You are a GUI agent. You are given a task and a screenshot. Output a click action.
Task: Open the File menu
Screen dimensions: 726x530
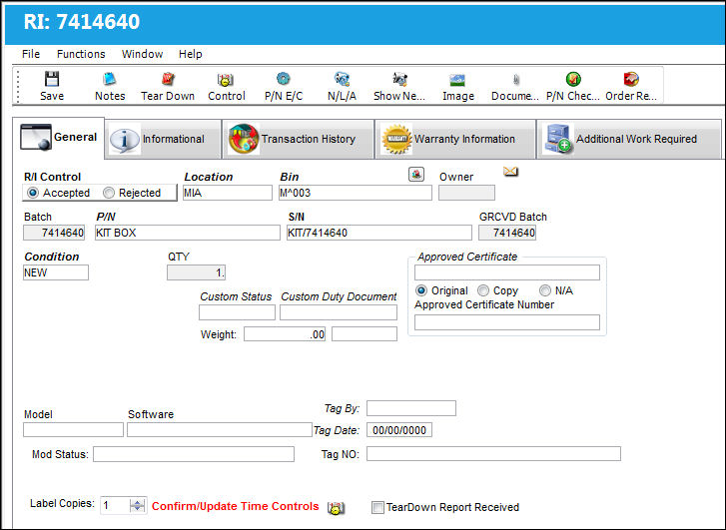coord(31,54)
